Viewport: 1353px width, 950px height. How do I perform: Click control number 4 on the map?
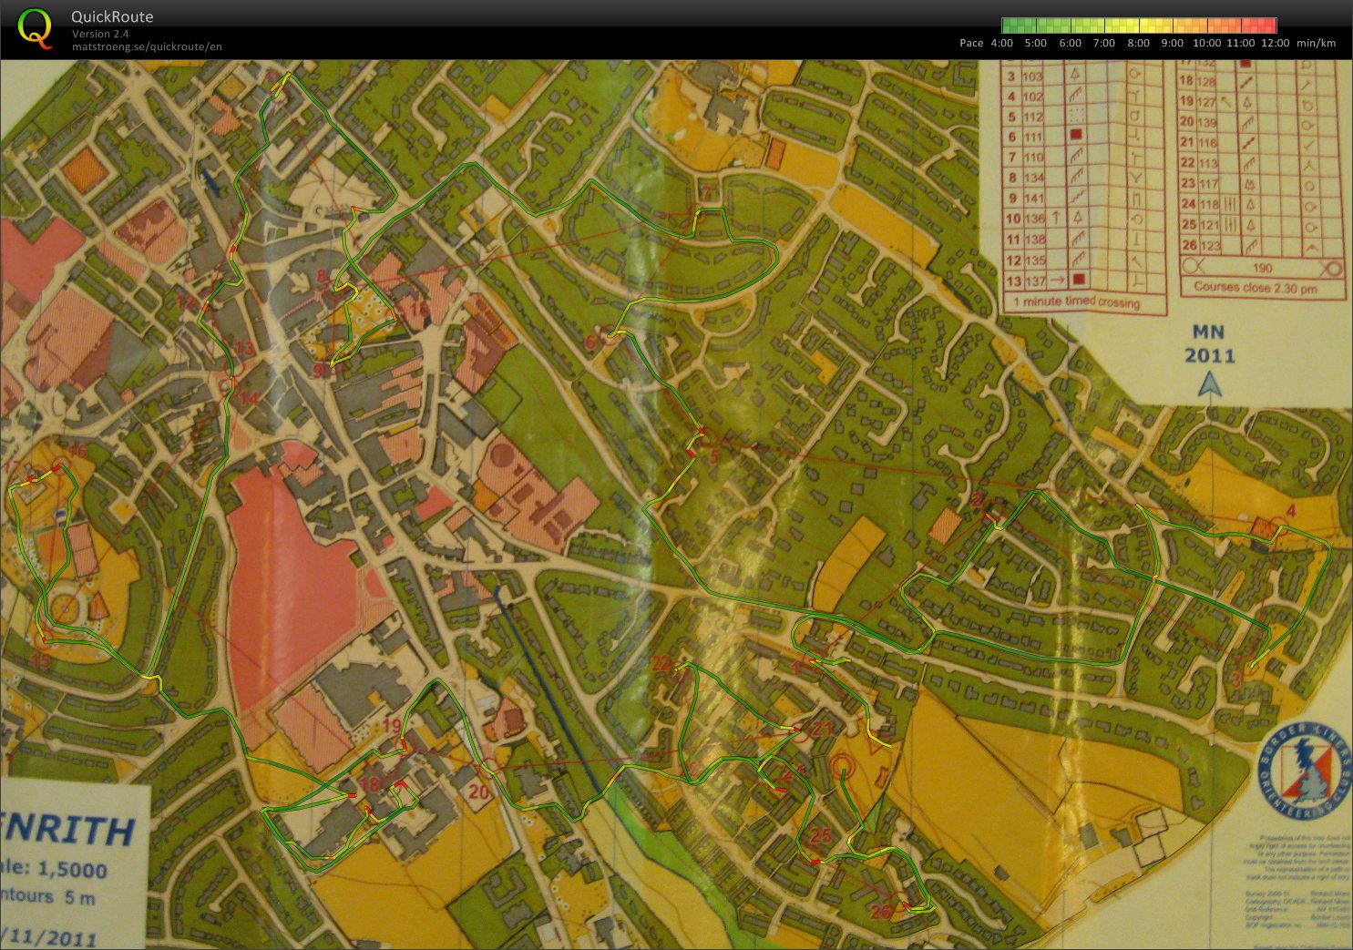point(1291,510)
